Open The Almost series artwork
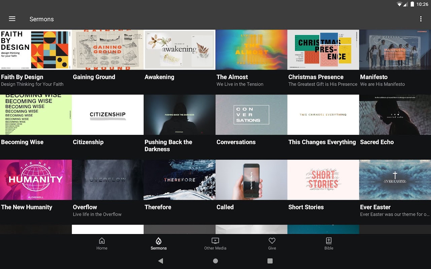This screenshot has height=269, width=431. (251, 50)
